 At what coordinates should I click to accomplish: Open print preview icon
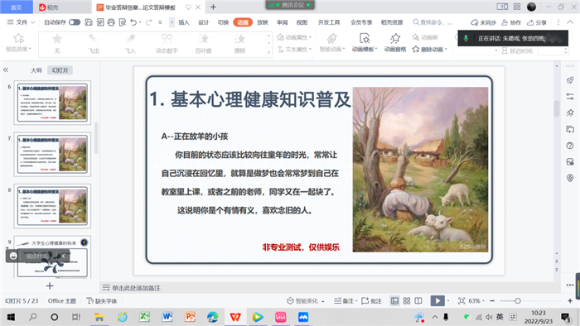[123, 22]
